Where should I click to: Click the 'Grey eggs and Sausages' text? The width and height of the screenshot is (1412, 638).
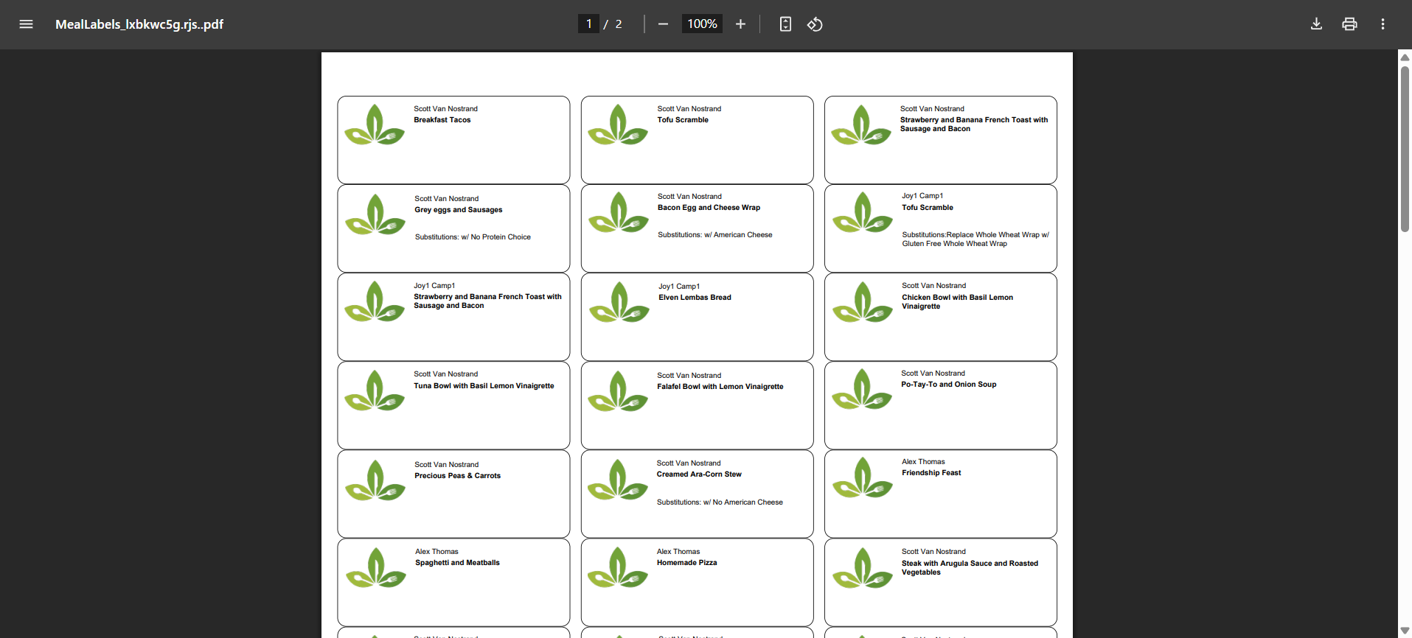[458, 210]
